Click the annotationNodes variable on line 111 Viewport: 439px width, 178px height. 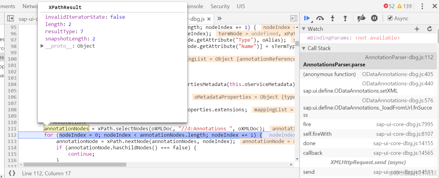[x=66, y=129]
